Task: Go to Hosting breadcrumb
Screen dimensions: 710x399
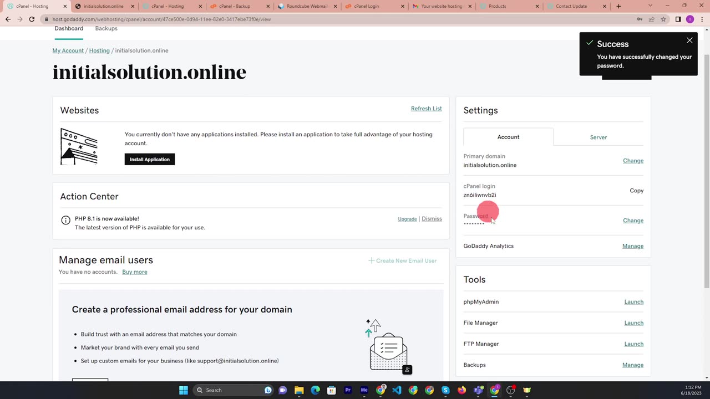Action: pyautogui.click(x=99, y=50)
